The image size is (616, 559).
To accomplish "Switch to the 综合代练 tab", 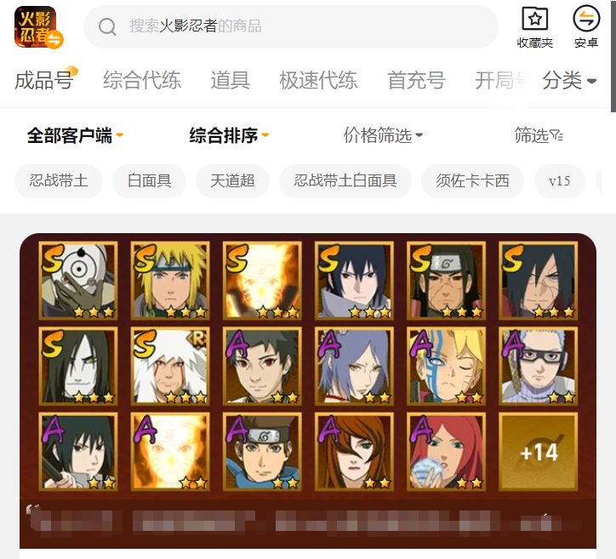I will coord(142,80).
